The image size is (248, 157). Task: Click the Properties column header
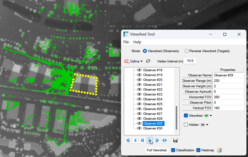pyautogui.click(x=228, y=70)
